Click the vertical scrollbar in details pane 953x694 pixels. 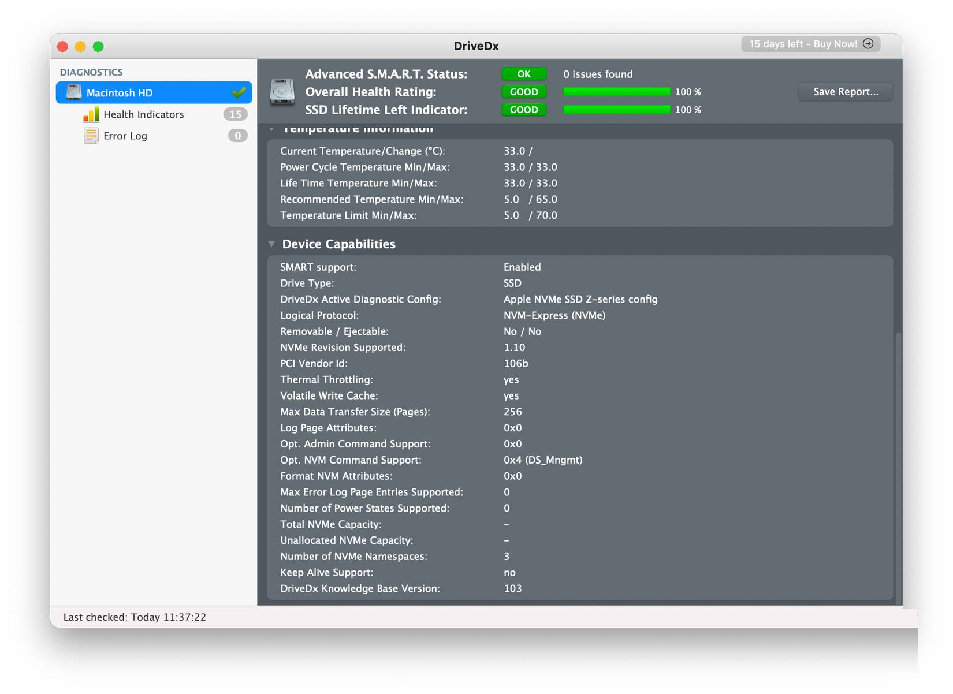point(898,462)
